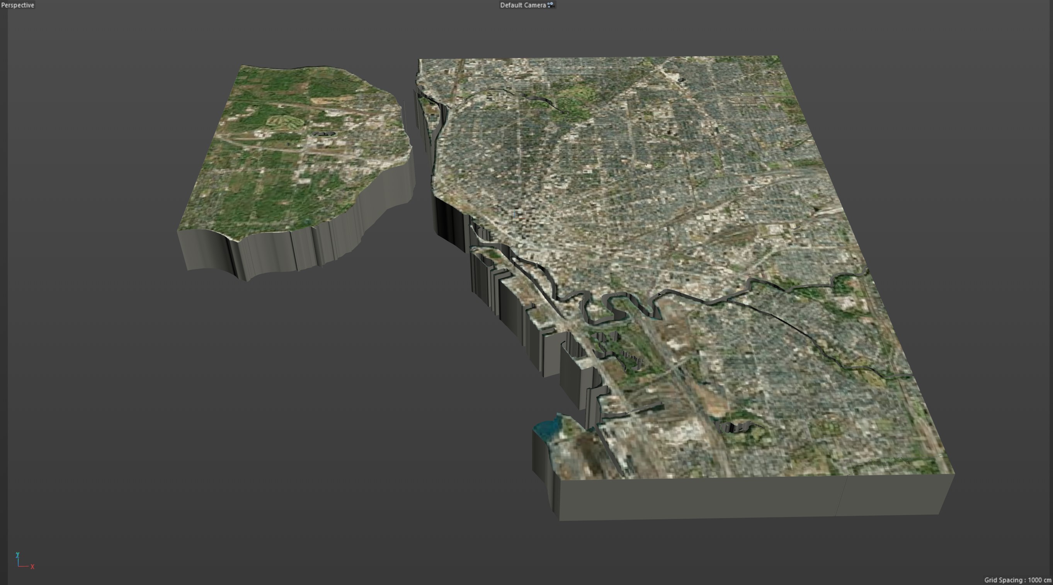Click the Perspective viewport label
The height and width of the screenshot is (585, 1053).
tap(17, 5)
